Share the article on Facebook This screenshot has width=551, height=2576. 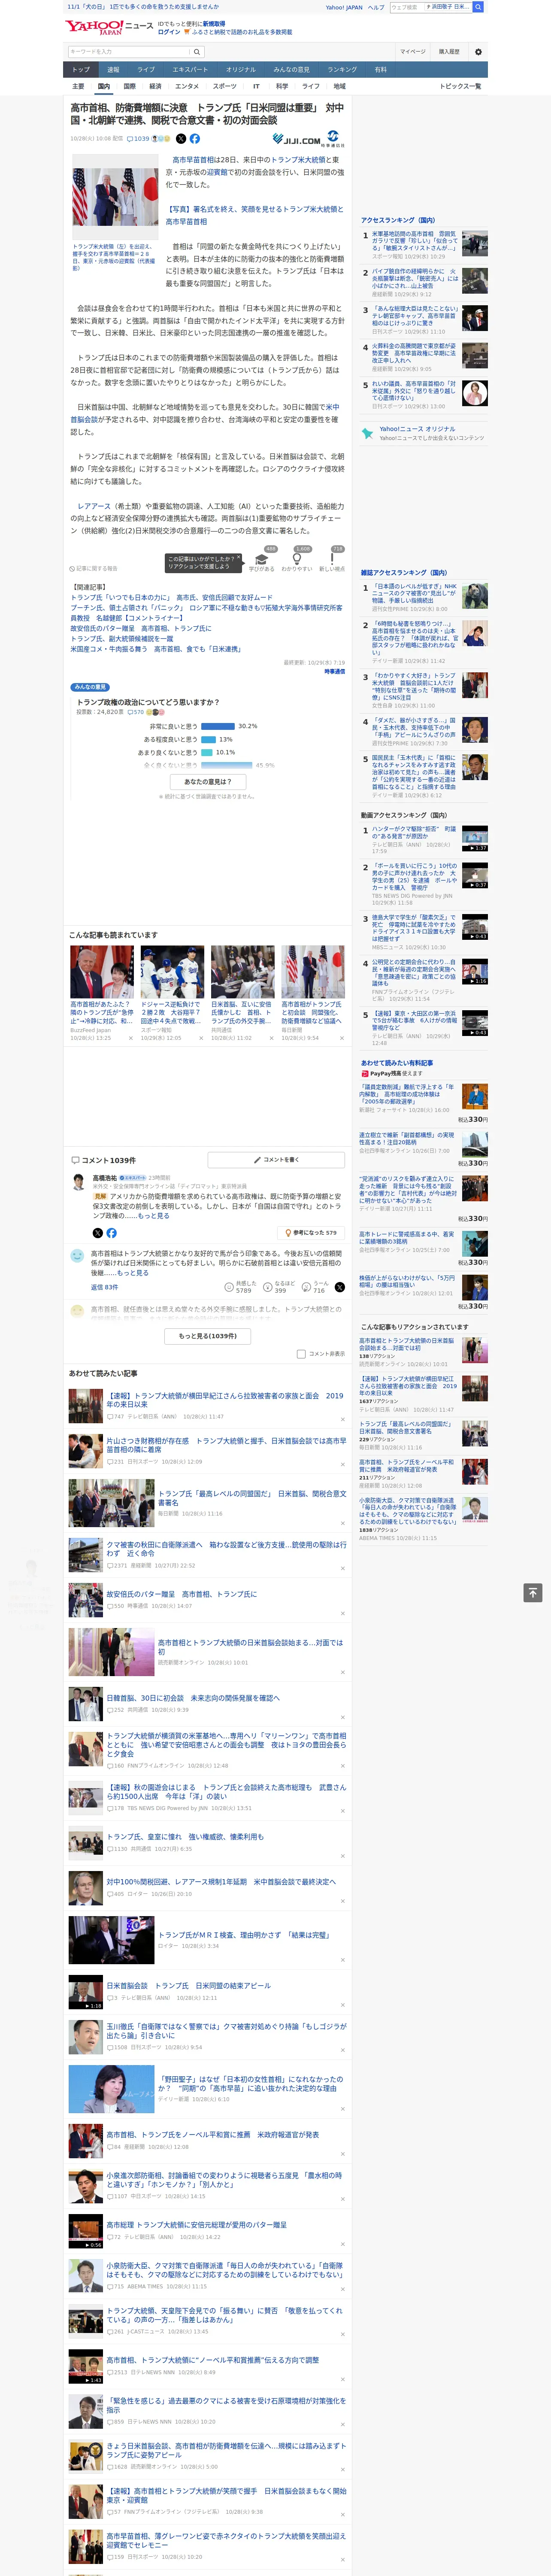click(195, 139)
